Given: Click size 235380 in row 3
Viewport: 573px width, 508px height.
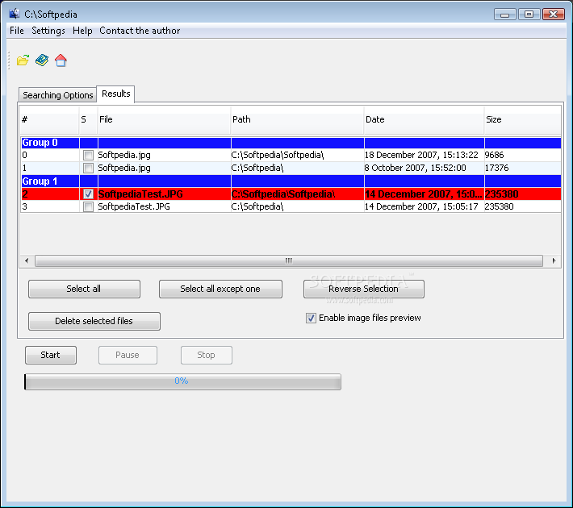Looking at the screenshot, I should click(500, 206).
